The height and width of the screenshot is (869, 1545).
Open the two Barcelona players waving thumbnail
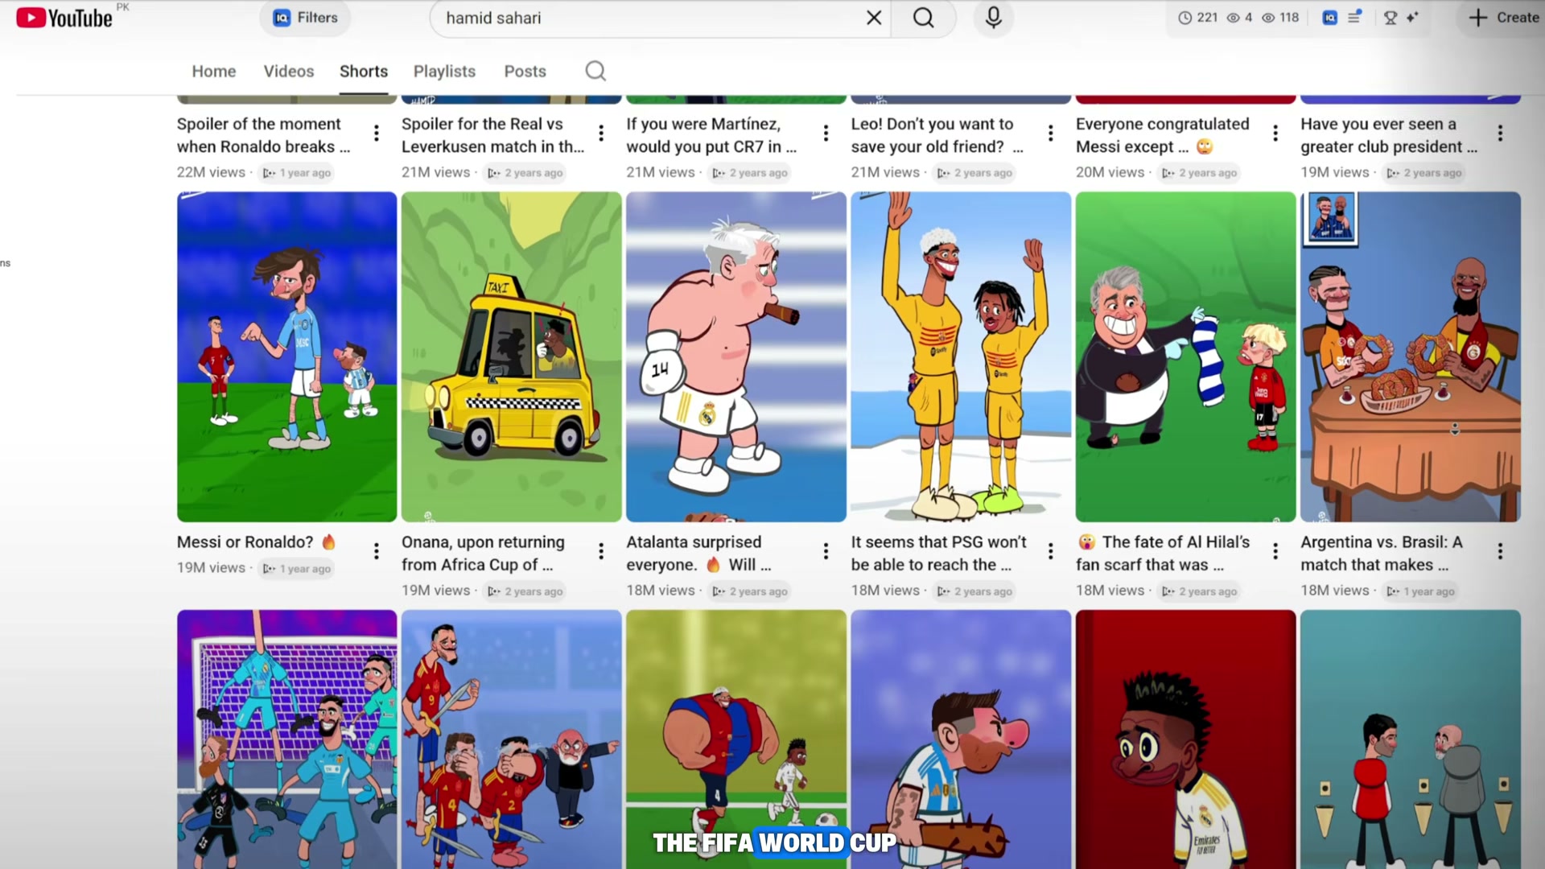[x=961, y=356]
